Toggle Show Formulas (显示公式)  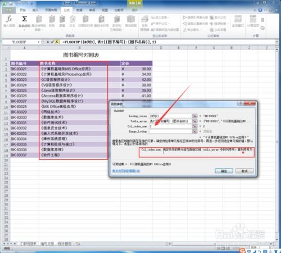(218, 17)
